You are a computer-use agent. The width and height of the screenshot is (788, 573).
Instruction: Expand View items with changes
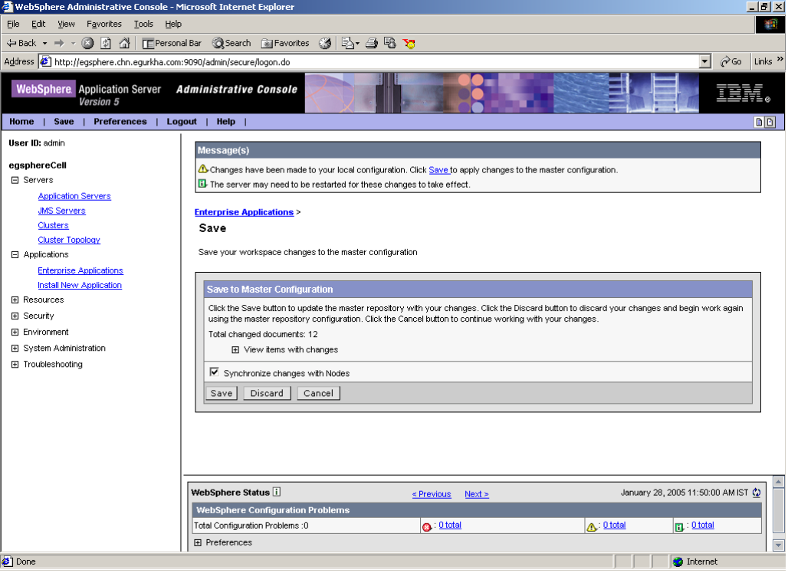(x=235, y=349)
